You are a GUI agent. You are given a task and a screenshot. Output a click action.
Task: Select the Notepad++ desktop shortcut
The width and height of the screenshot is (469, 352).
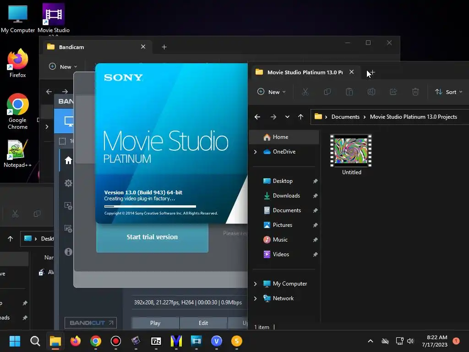tap(18, 153)
